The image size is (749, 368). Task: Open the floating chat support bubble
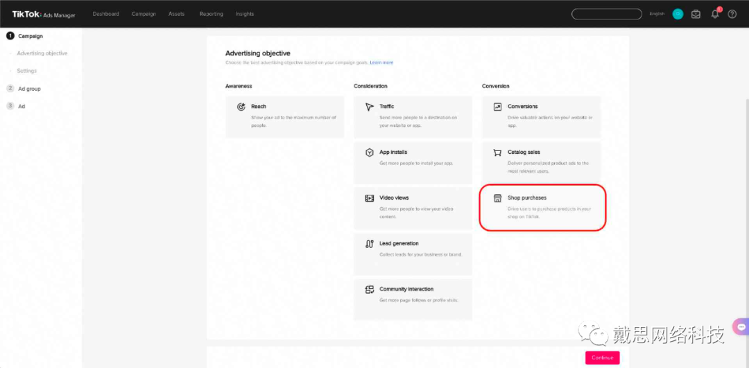(x=741, y=327)
